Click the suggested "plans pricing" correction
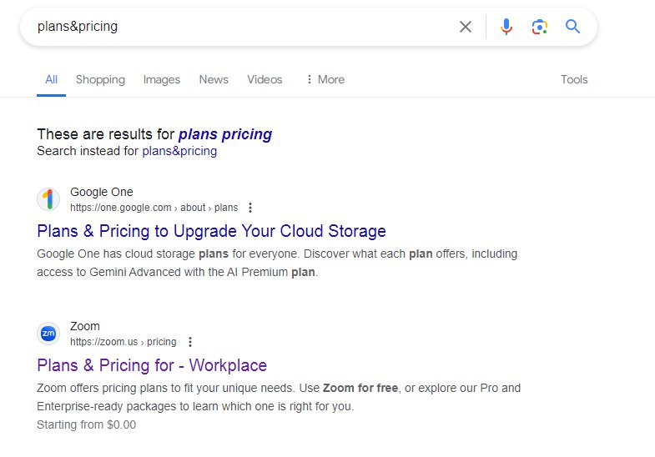Image resolution: width=655 pixels, height=457 pixels. 225,133
